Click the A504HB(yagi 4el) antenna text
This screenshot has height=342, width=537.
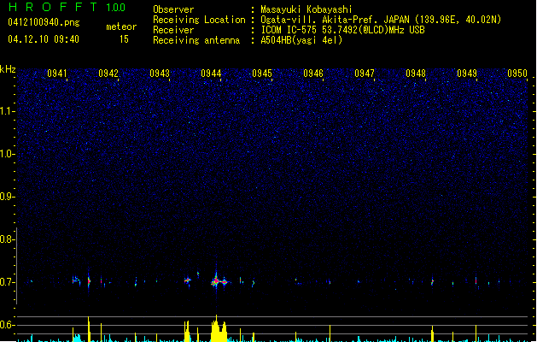301,40
